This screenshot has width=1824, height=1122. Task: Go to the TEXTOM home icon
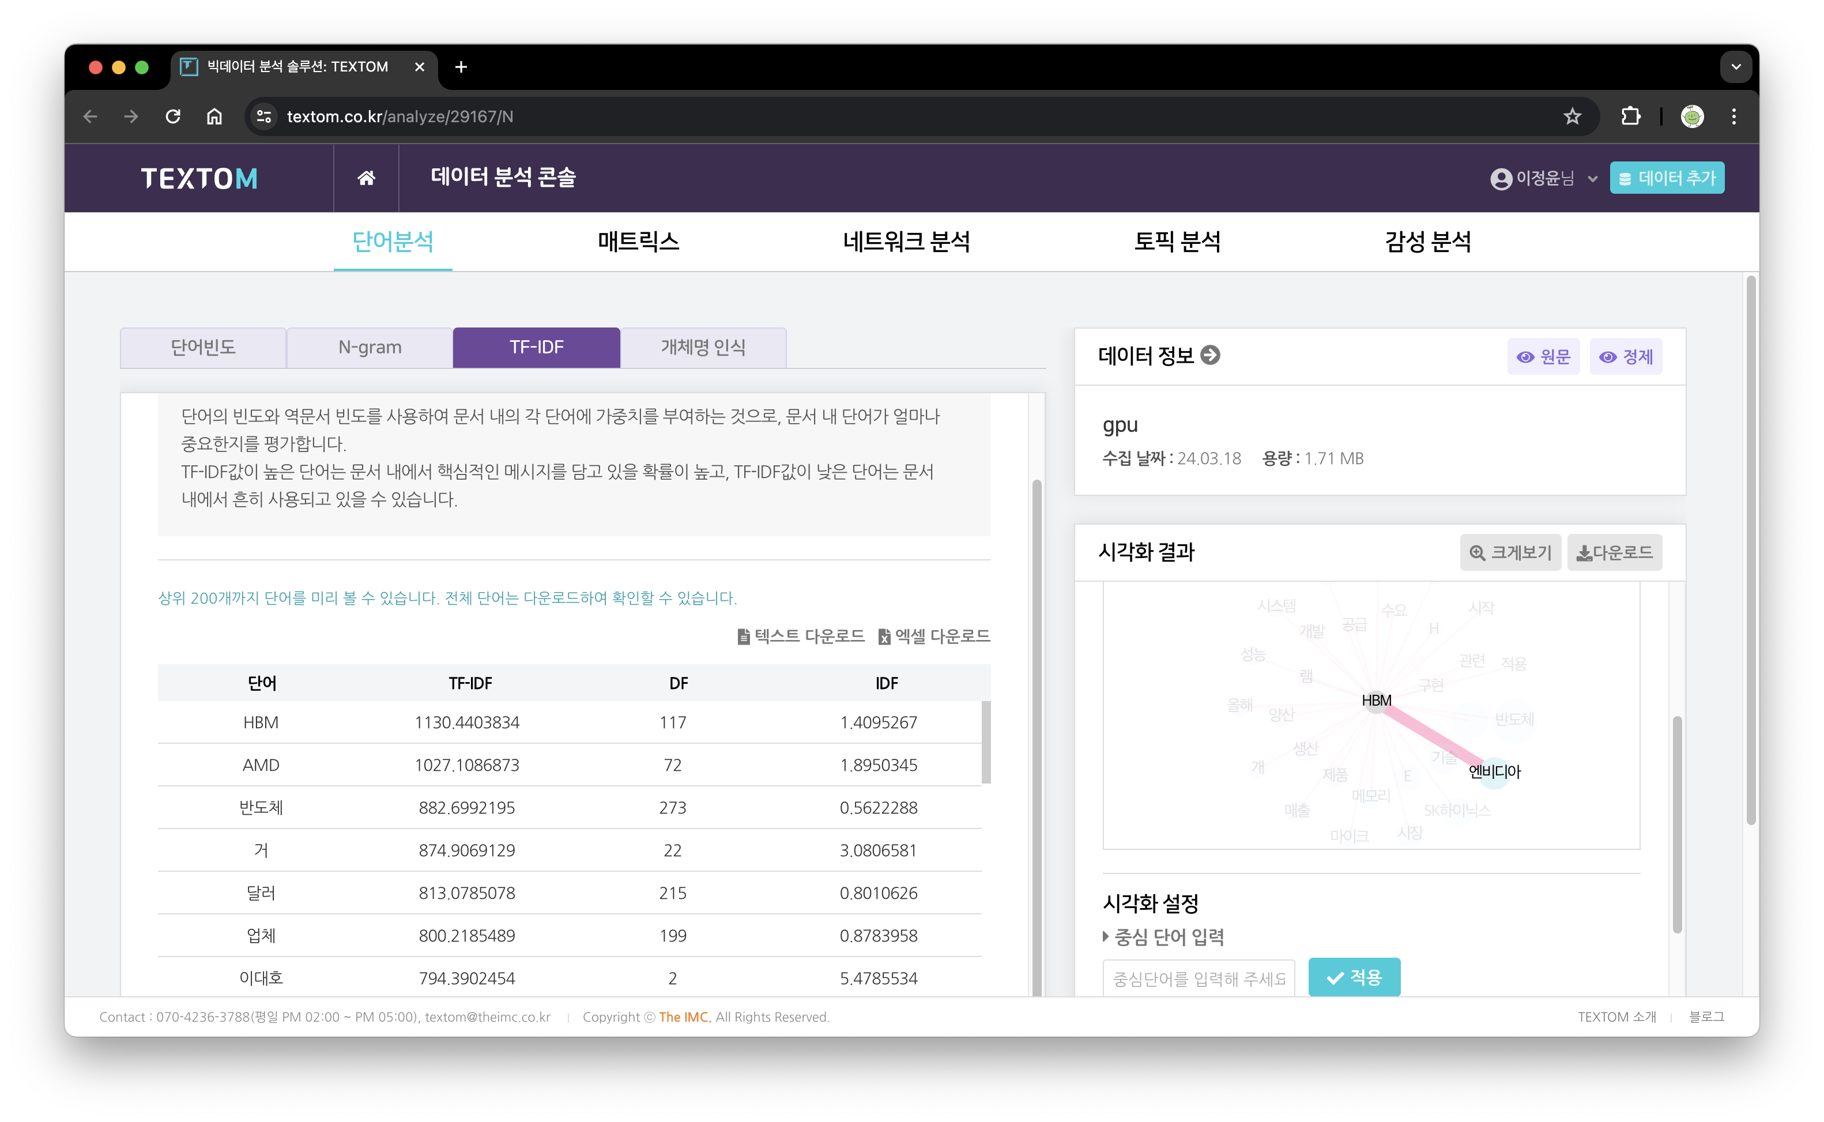pyautogui.click(x=365, y=178)
